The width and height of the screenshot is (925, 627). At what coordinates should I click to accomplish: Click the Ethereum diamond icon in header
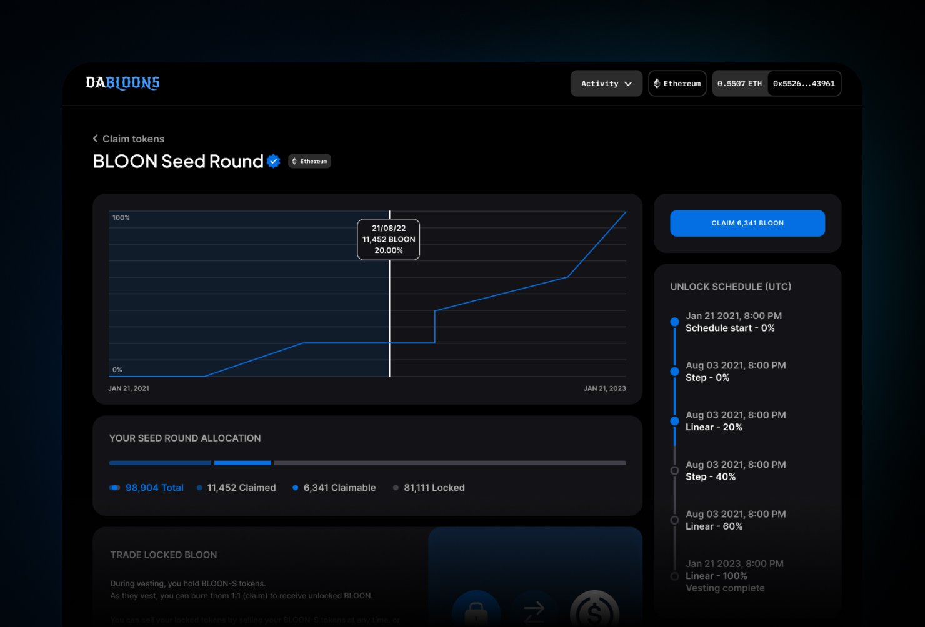pos(657,83)
